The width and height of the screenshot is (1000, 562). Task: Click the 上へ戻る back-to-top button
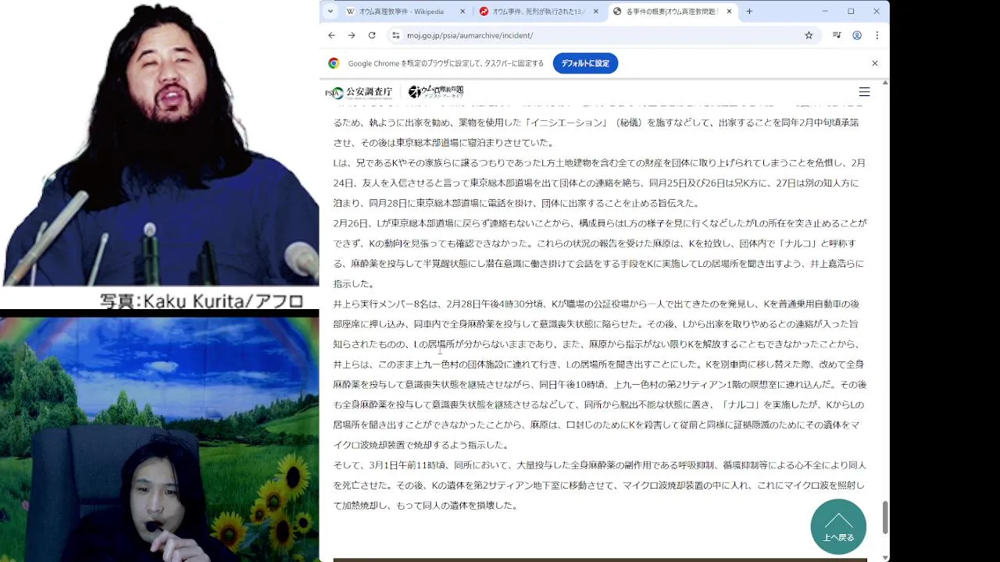click(x=838, y=527)
